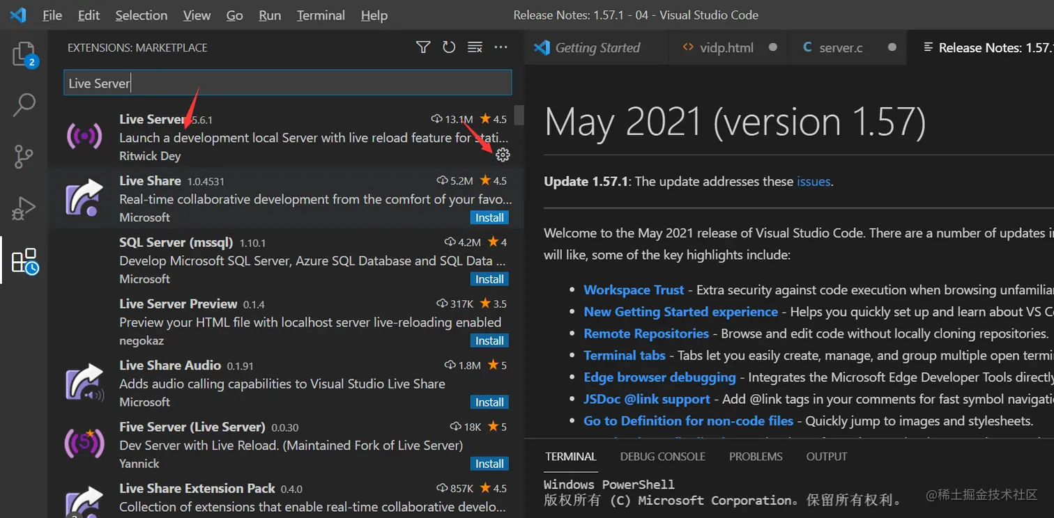
Task: Switch to the TERMINAL panel tab
Action: click(x=571, y=457)
